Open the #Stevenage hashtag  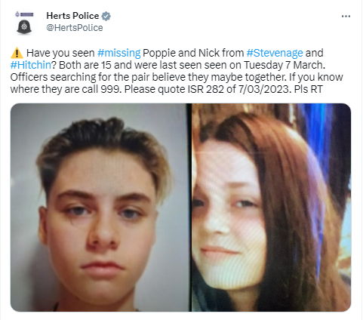coord(275,53)
